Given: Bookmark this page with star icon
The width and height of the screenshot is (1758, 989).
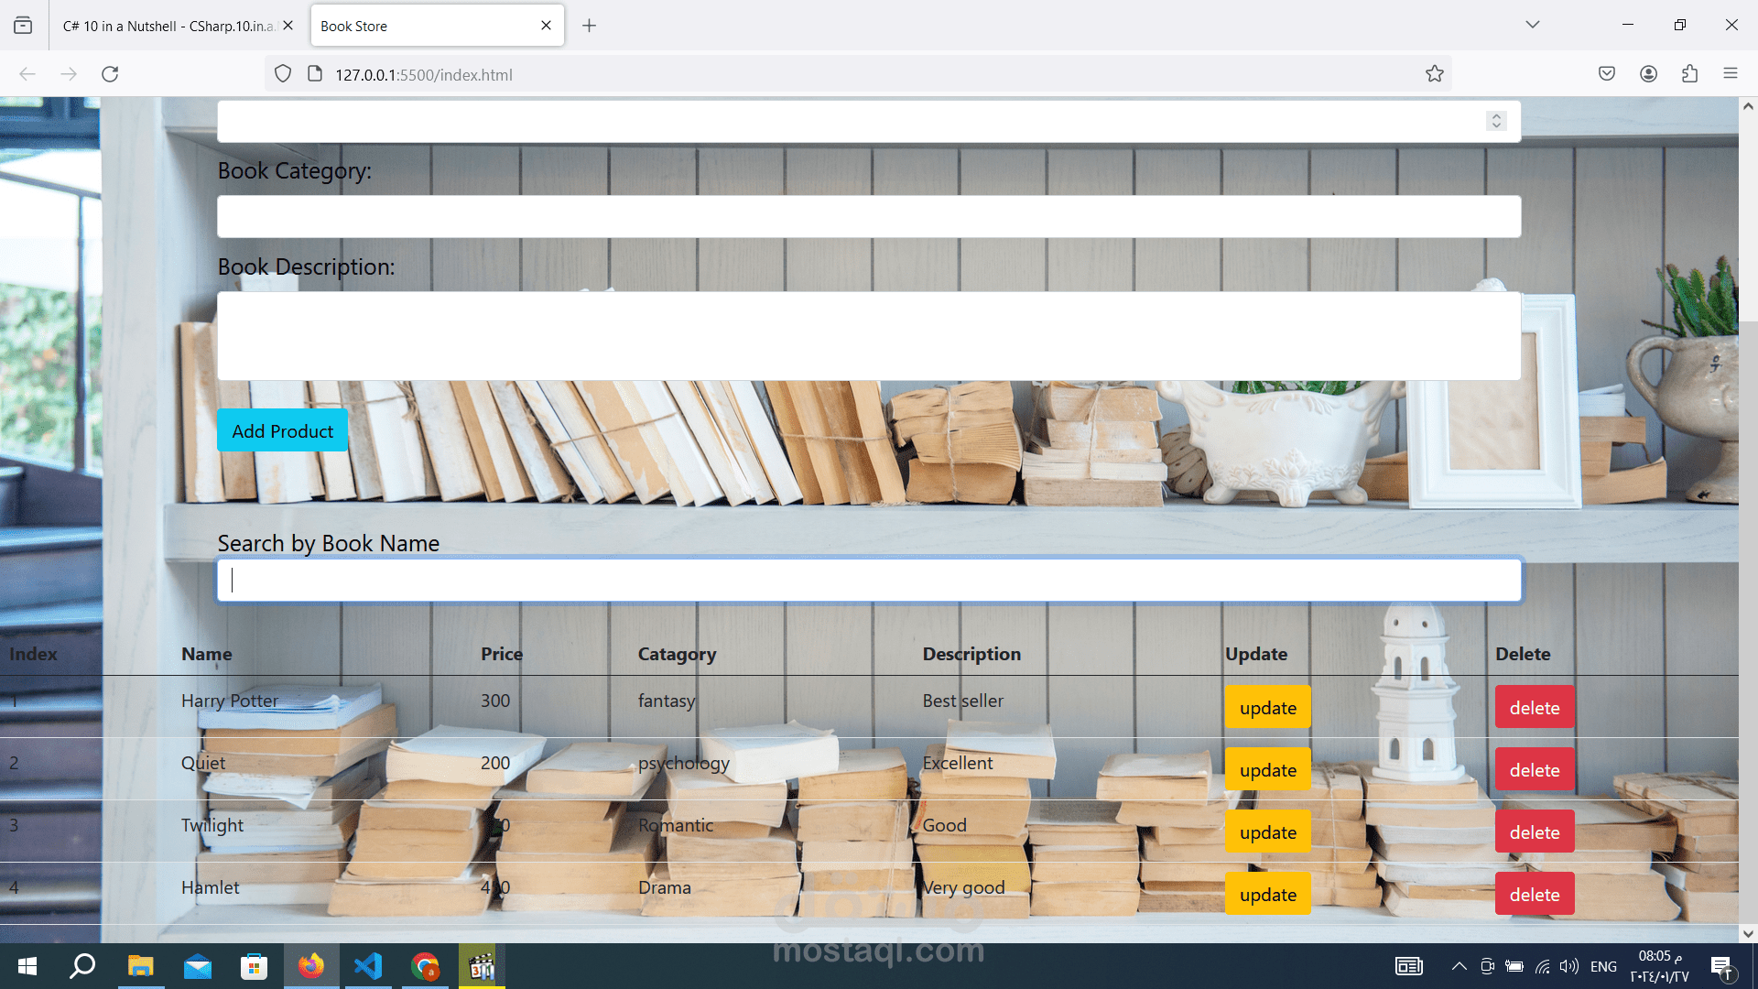Looking at the screenshot, I should point(1434,74).
